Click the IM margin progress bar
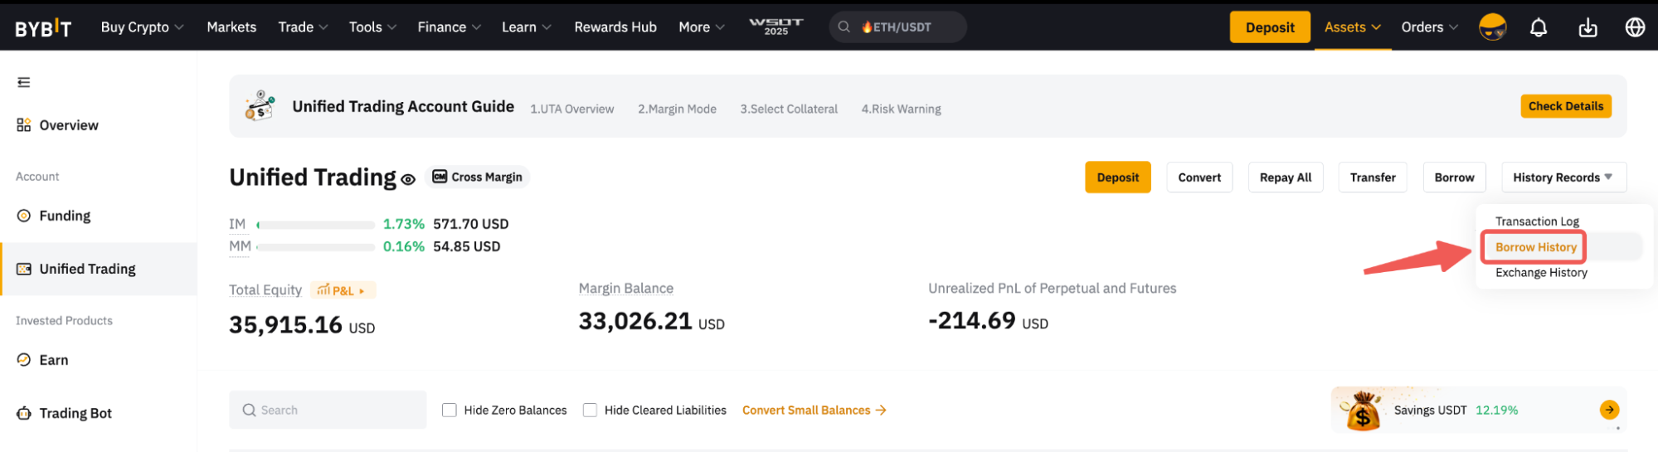Image resolution: width=1658 pixels, height=452 pixels. [316, 225]
